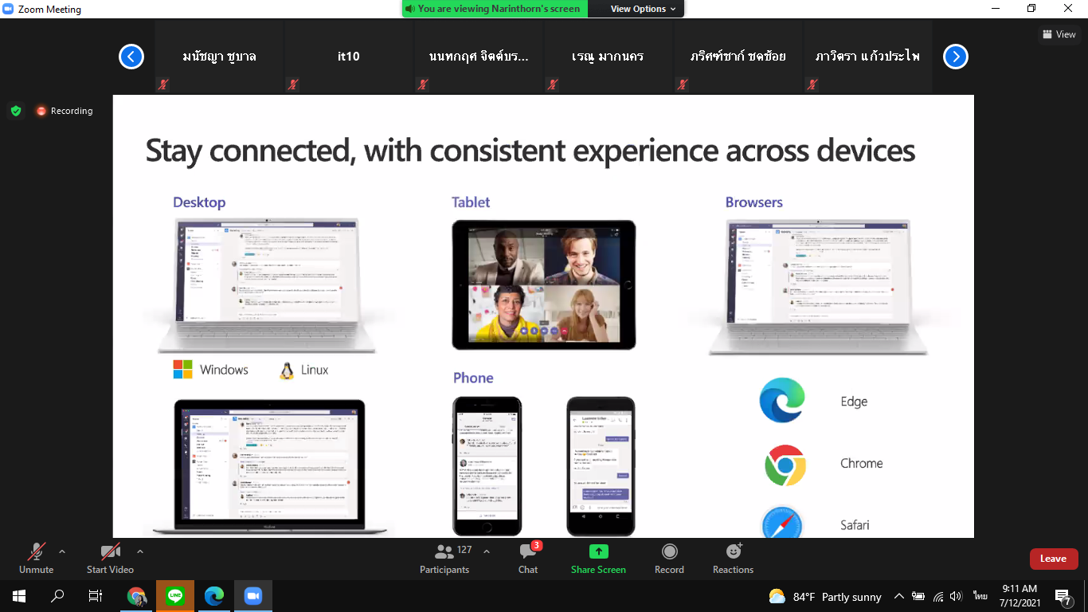Click the network Wi-Fi tray icon
Screen dimensions: 1088x612
pyautogui.click(x=938, y=596)
